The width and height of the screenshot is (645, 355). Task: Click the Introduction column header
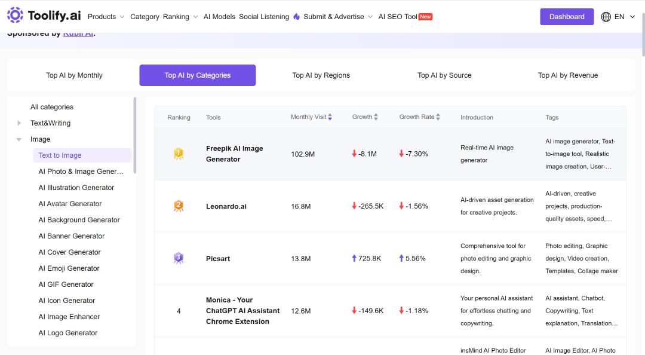click(x=477, y=117)
